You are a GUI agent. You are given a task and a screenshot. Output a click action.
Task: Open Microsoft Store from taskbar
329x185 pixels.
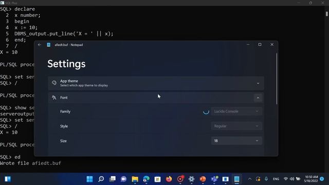tap(158, 179)
